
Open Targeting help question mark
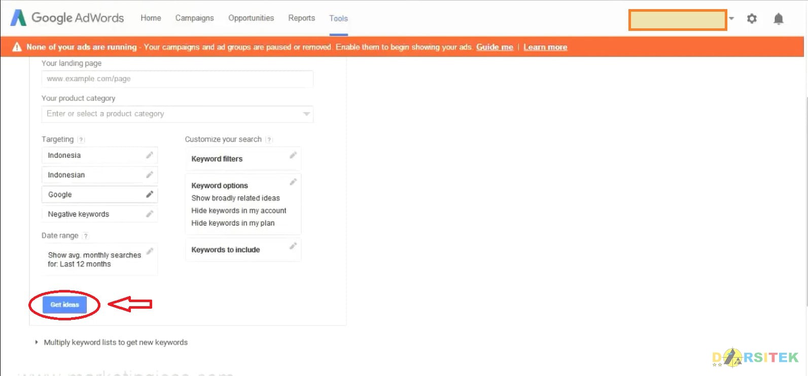(x=81, y=140)
